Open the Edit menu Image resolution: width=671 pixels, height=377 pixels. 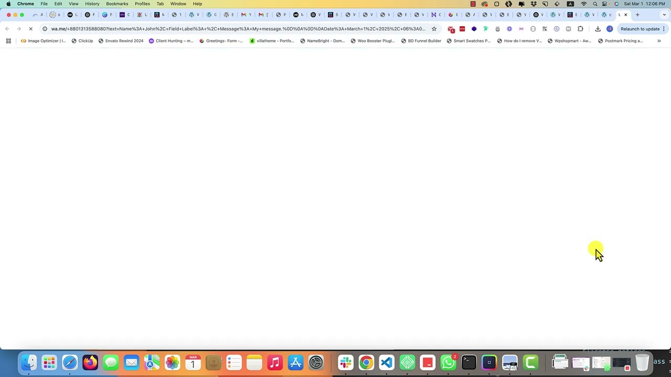[x=58, y=4]
